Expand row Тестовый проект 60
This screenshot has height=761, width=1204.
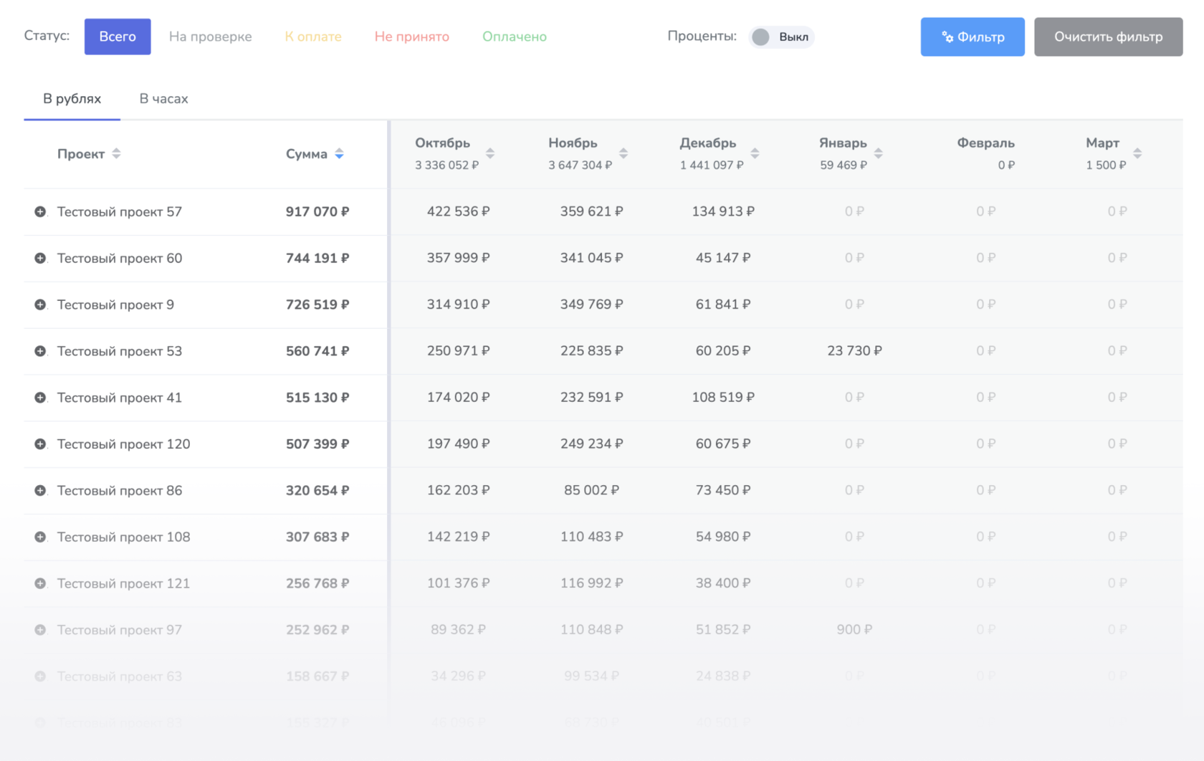(x=40, y=258)
